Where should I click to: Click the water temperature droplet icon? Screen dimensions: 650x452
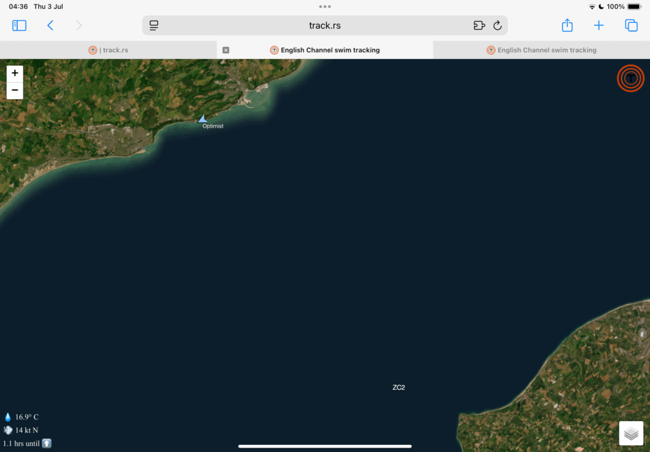8,417
